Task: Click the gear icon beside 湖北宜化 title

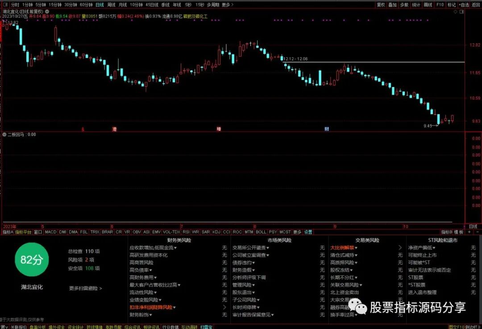Action: coord(47,11)
